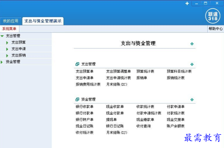Open the 银行收款单 link
Image resolution: width=224 pixels, height=148 pixels.
pos(84,107)
